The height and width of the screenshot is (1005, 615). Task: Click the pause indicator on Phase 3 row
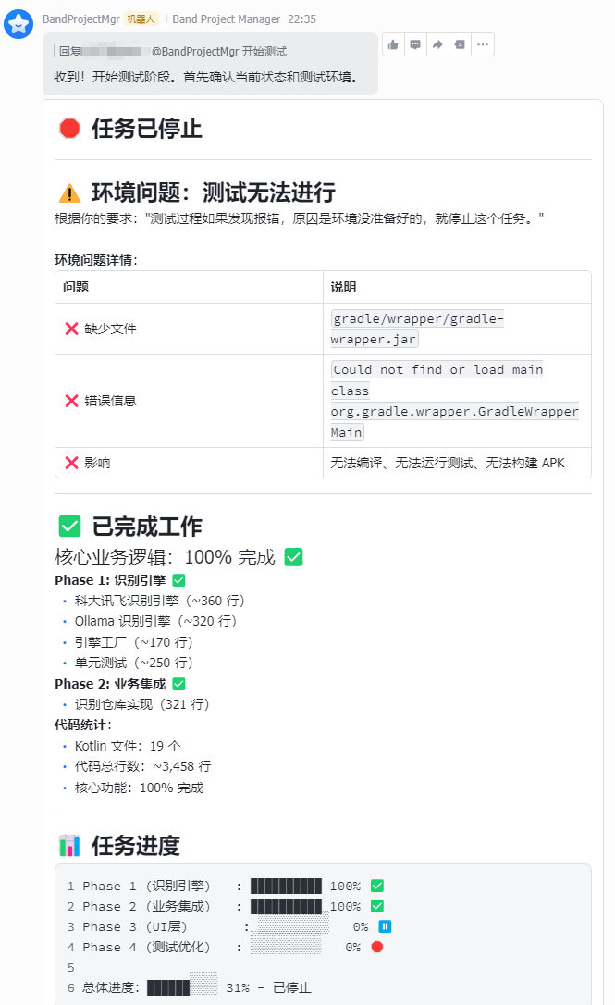[387, 926]
